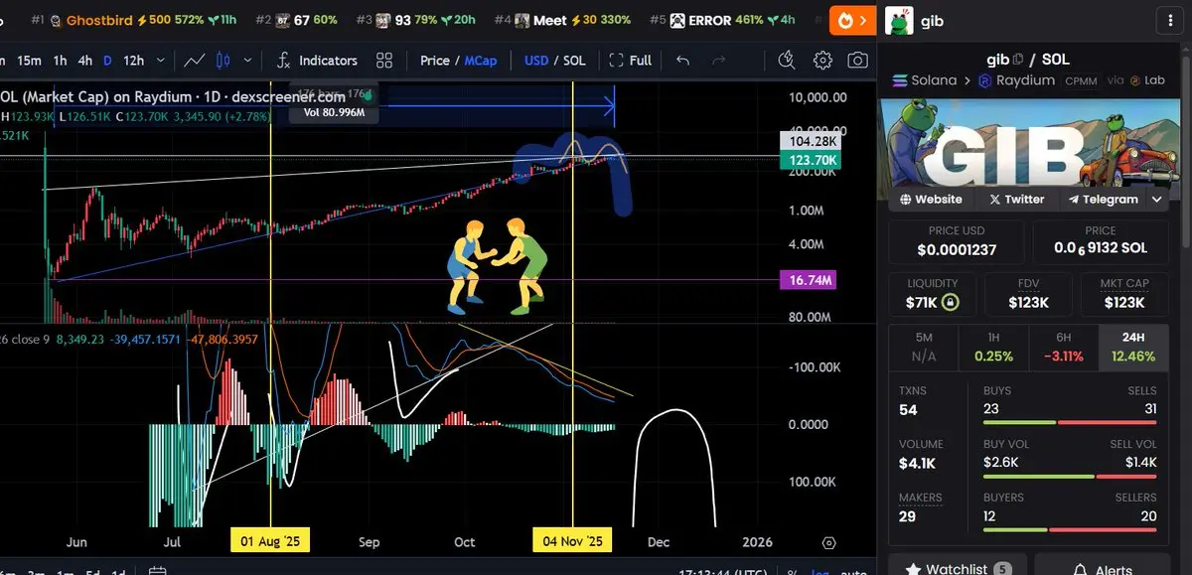Expand more social links chevron

click(1157, 200)
